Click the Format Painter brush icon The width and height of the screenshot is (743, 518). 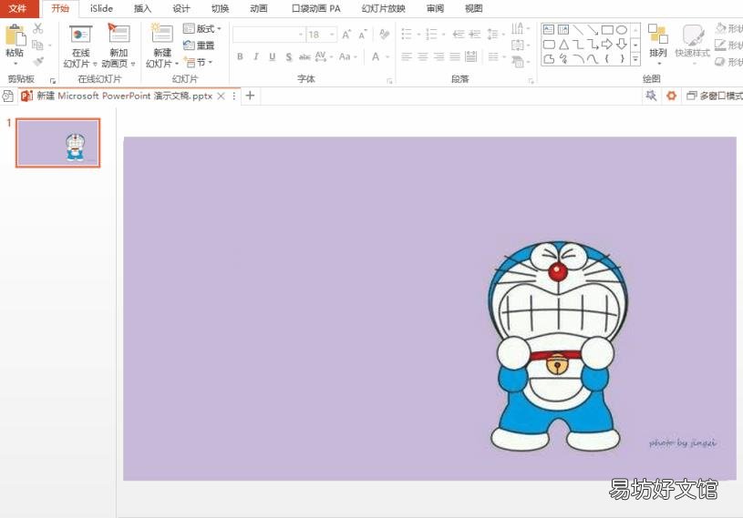38,62
